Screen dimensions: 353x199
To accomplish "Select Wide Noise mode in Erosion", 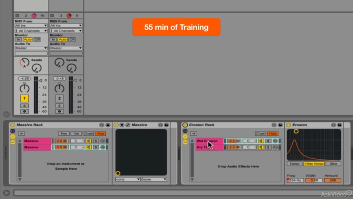I will coord(314,164).
